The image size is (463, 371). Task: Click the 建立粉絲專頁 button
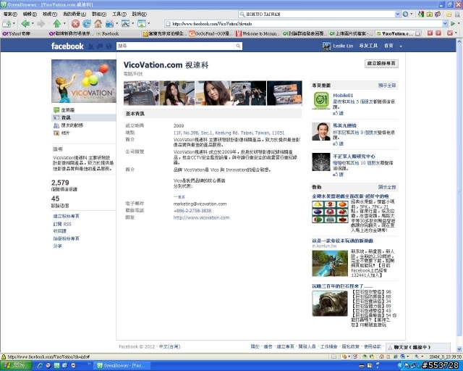pos(381,64)
